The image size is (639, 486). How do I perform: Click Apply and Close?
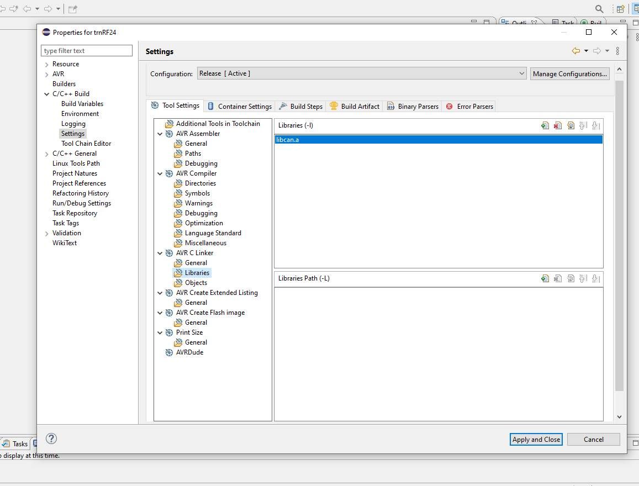[x=536, y=439]
